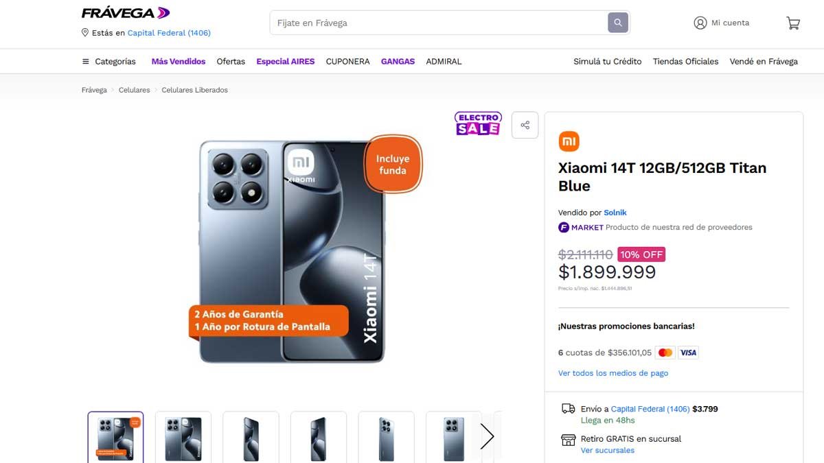This screenshot has height=463, width=824.
Task: Click the delivery truck icon
Action: click(x=569, y=408)
